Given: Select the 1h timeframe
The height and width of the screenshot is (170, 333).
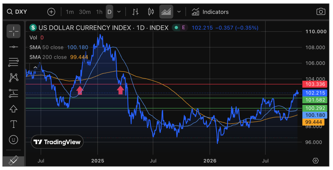Looking at the screenshot, I should click(x=99, y=12).
